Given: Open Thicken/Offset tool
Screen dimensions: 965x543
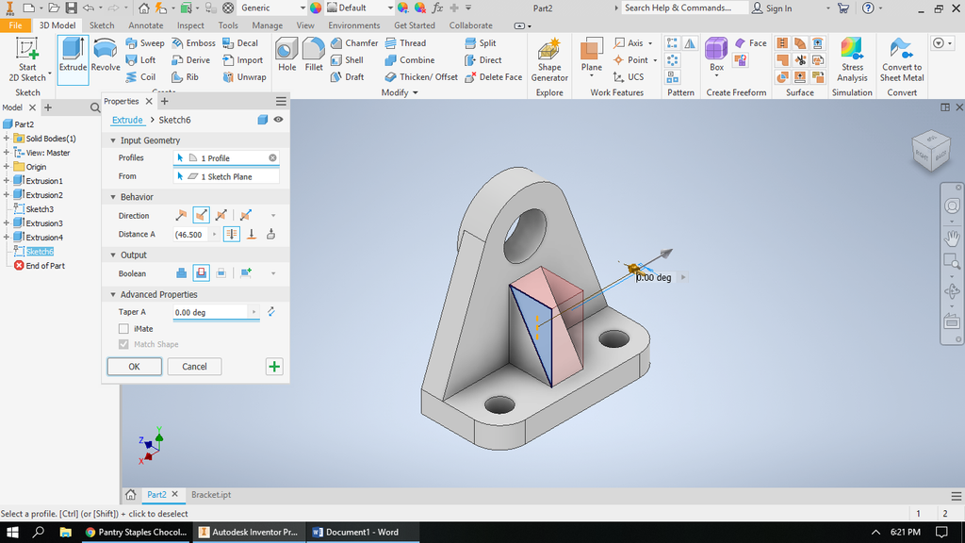Looking at the screenshot, I should tap(421, 77).
